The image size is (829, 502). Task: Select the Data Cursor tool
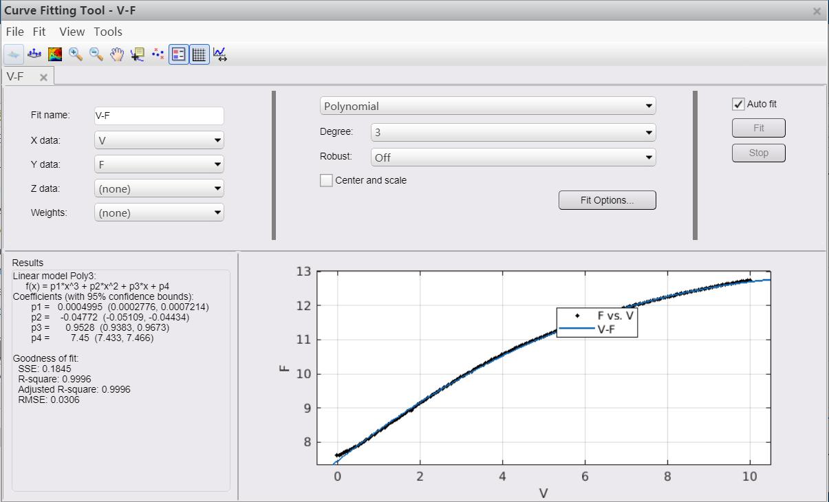(138, 54)
